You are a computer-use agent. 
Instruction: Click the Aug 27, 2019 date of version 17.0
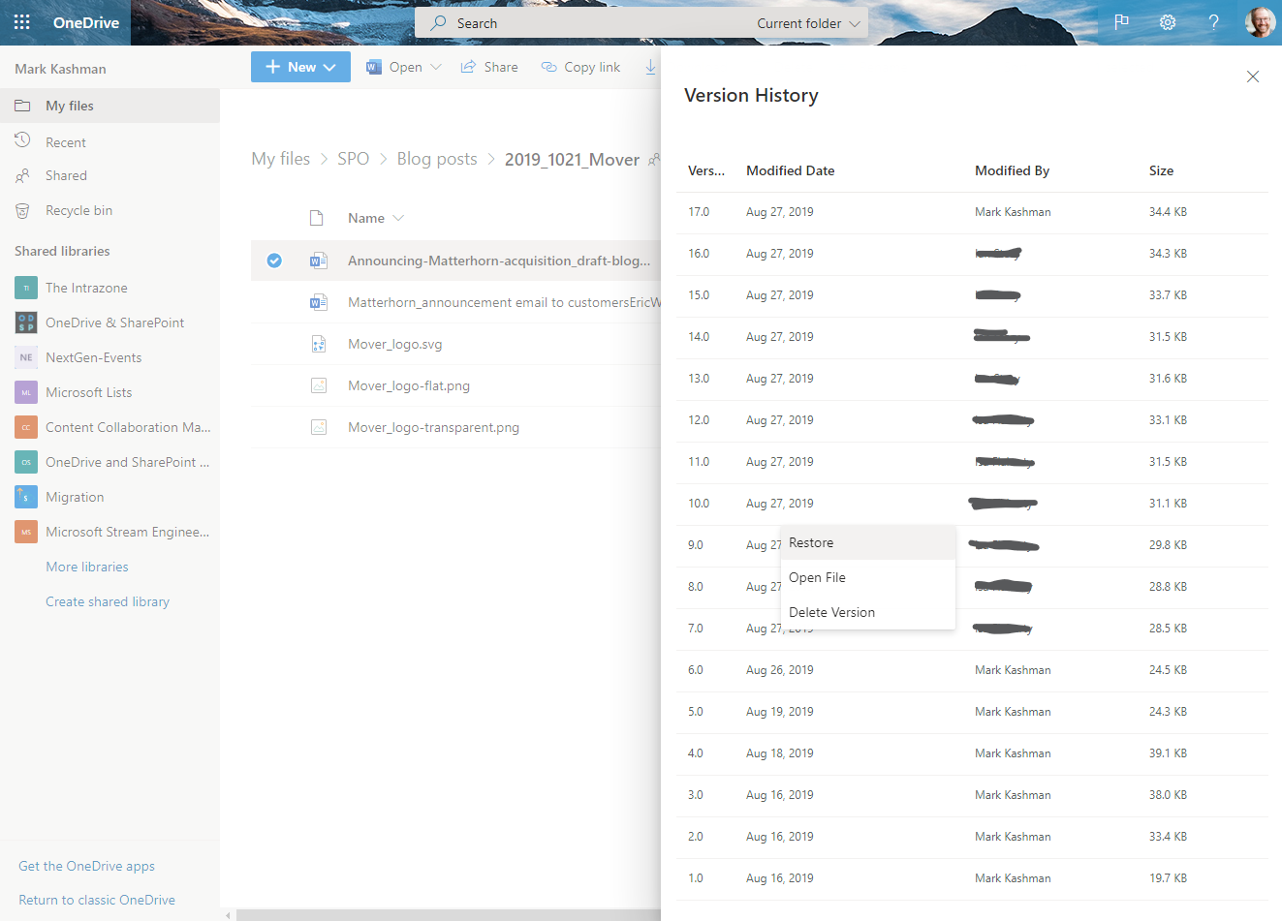[780, 212]
